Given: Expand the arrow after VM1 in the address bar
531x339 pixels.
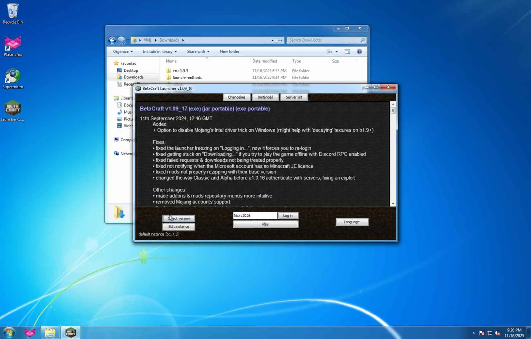Looking at the screenshot, I should point(156,40).
